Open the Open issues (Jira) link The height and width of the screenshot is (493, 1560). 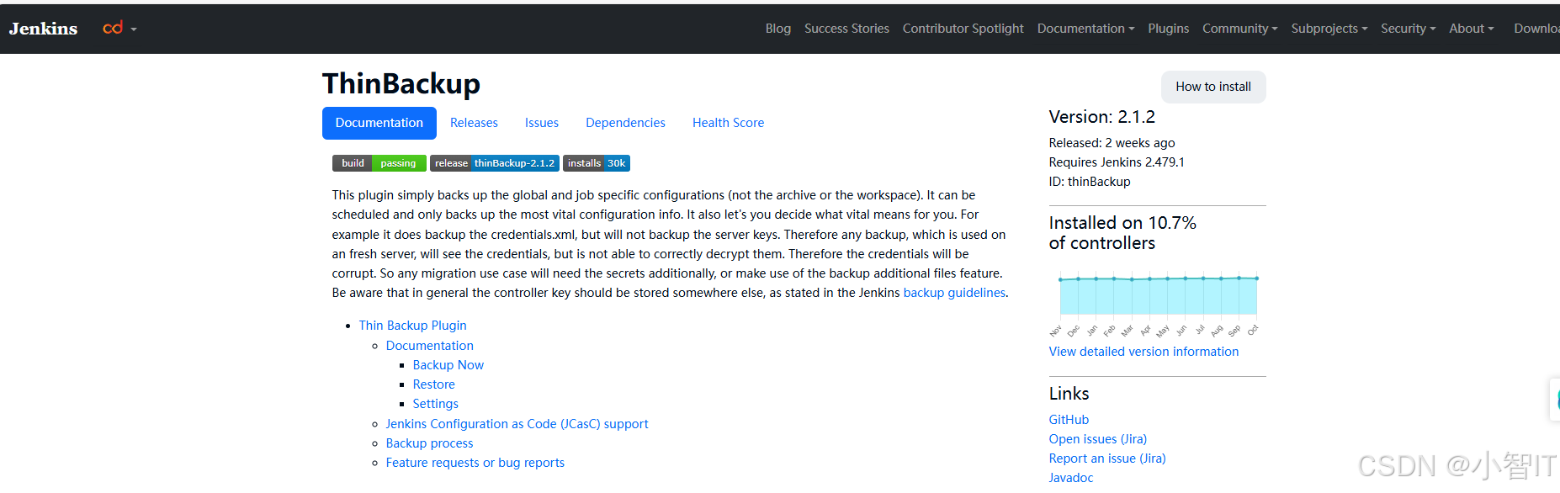pos(1097,439)
